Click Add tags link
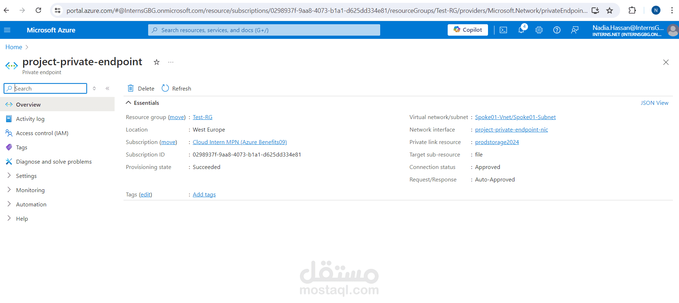Screen dimensions: 679x303 pyautogui.click(x=204, y=194)
